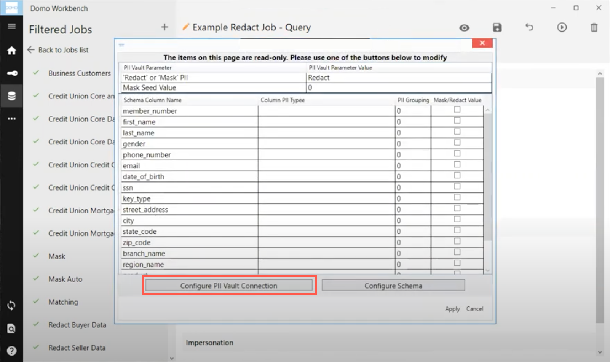Add a new job with plus icon
Screen dimensions: 610x362
[x=164, y=27]
